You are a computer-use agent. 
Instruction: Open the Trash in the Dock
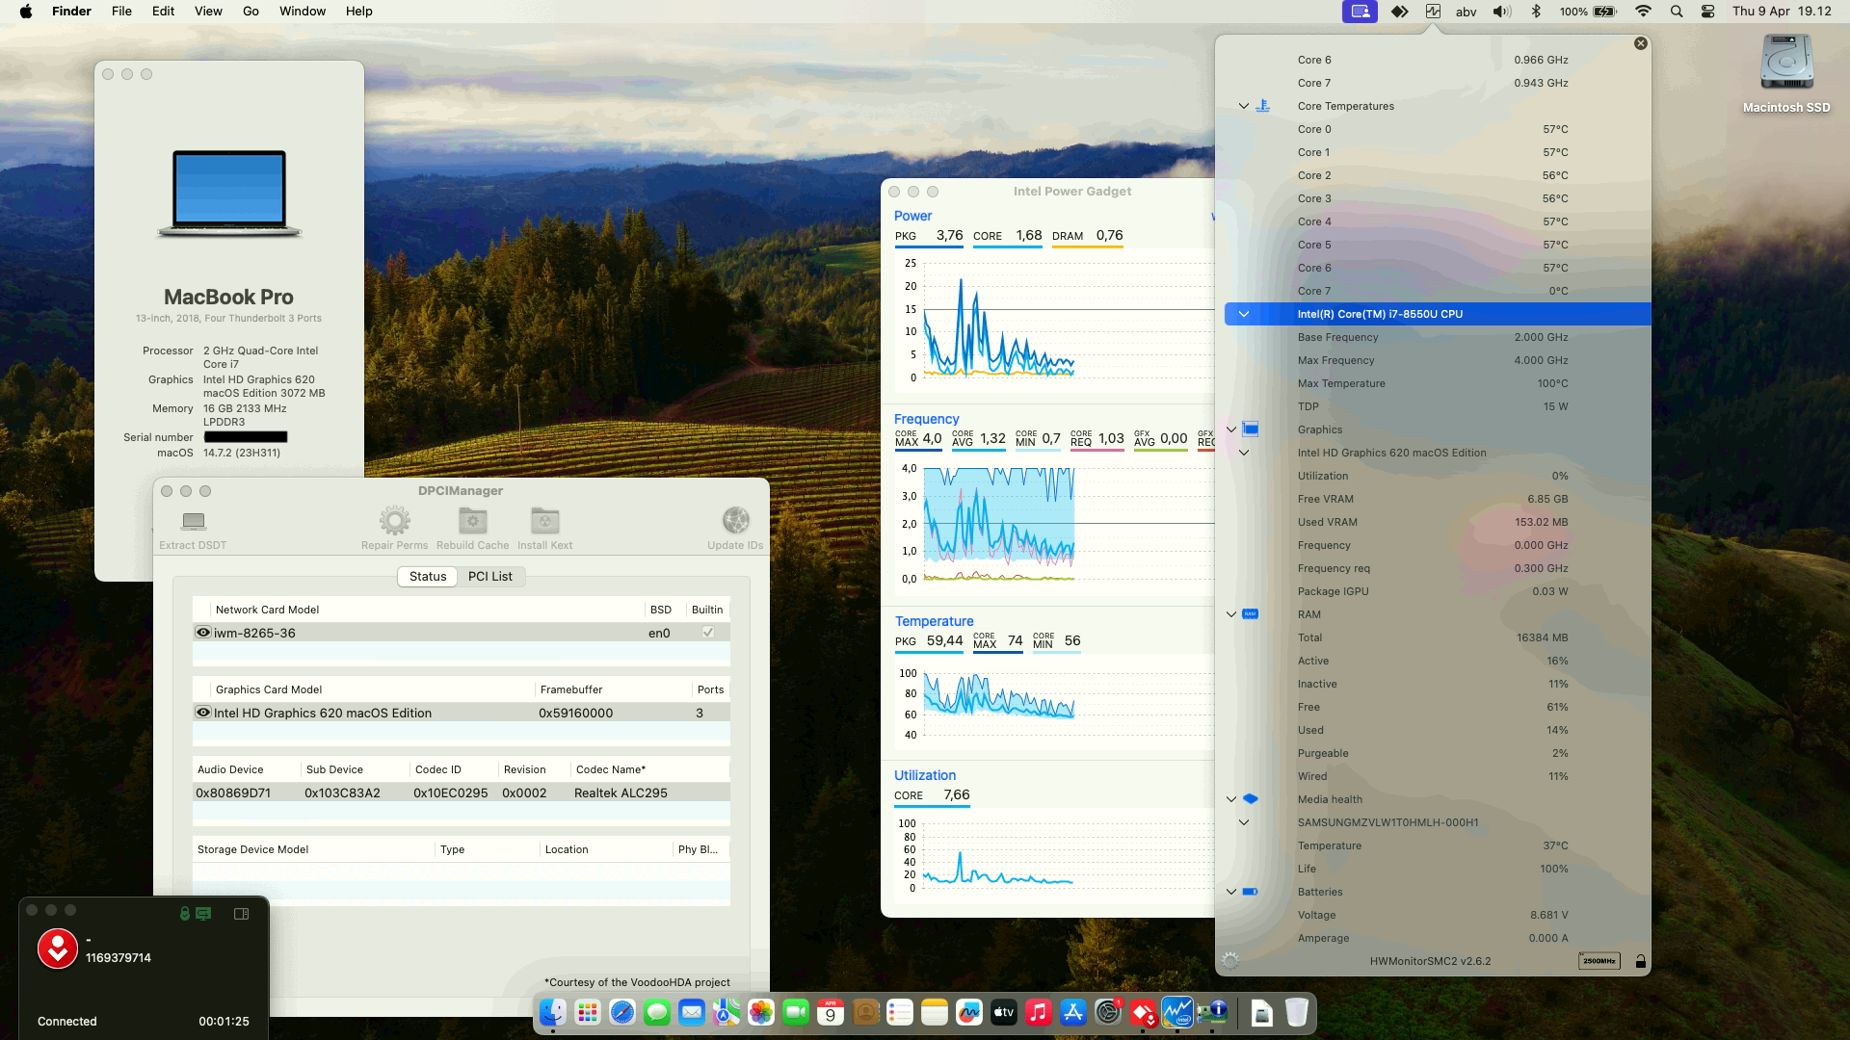click(1297, 1012)
